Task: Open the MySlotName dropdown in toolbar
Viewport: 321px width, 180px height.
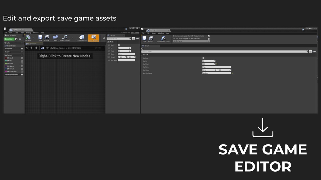Action: coord(191,41)
